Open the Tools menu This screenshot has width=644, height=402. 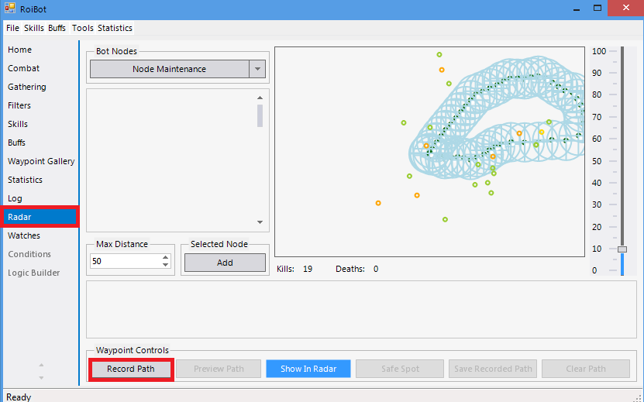[83, 28]
